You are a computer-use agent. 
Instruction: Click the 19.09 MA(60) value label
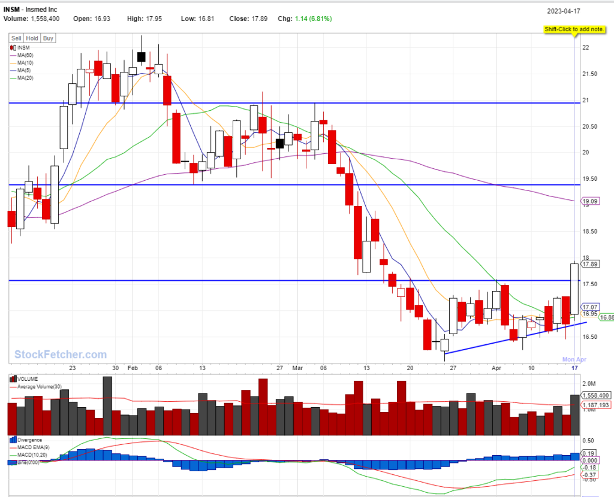pos(590,201)
